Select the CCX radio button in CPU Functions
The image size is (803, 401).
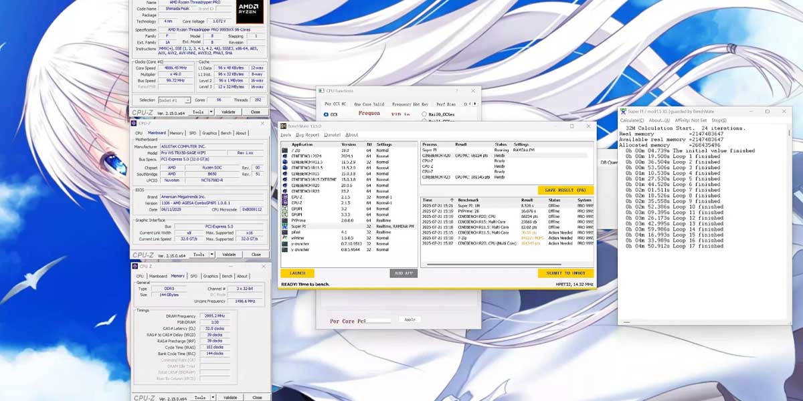coord(326,114)
